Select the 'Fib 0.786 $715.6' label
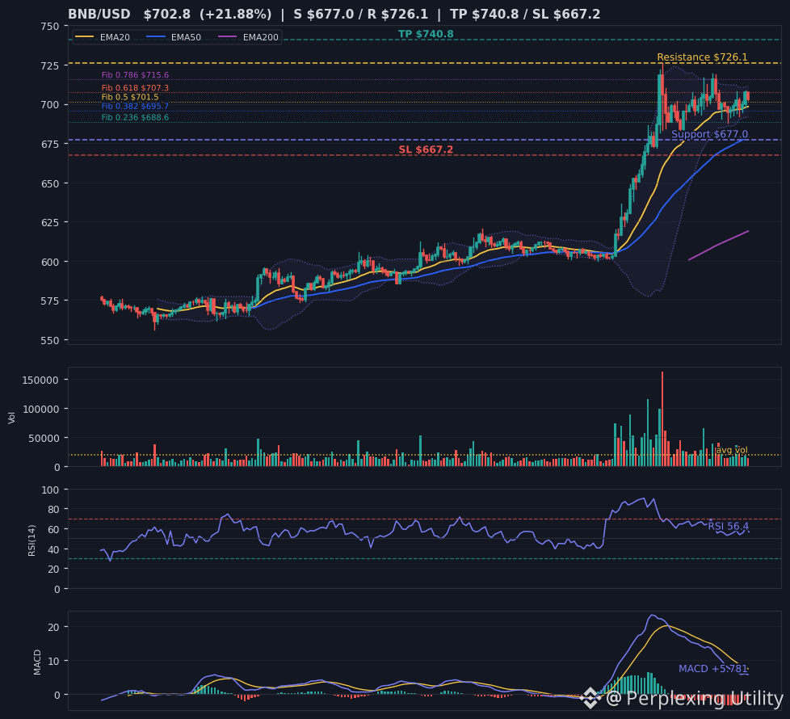Screen dimensions: 790x719 click(x=135, y=75)
